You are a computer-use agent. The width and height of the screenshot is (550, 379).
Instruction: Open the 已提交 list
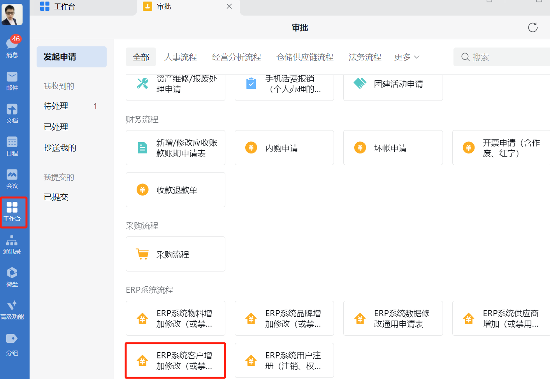click(72, 197)
